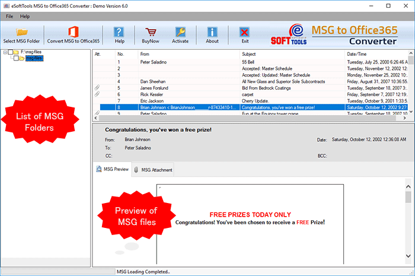Viewport: 415px width, 276px height.
Task: Click the sender name Brian Johnson in header
Action: [x=138, y=139]
